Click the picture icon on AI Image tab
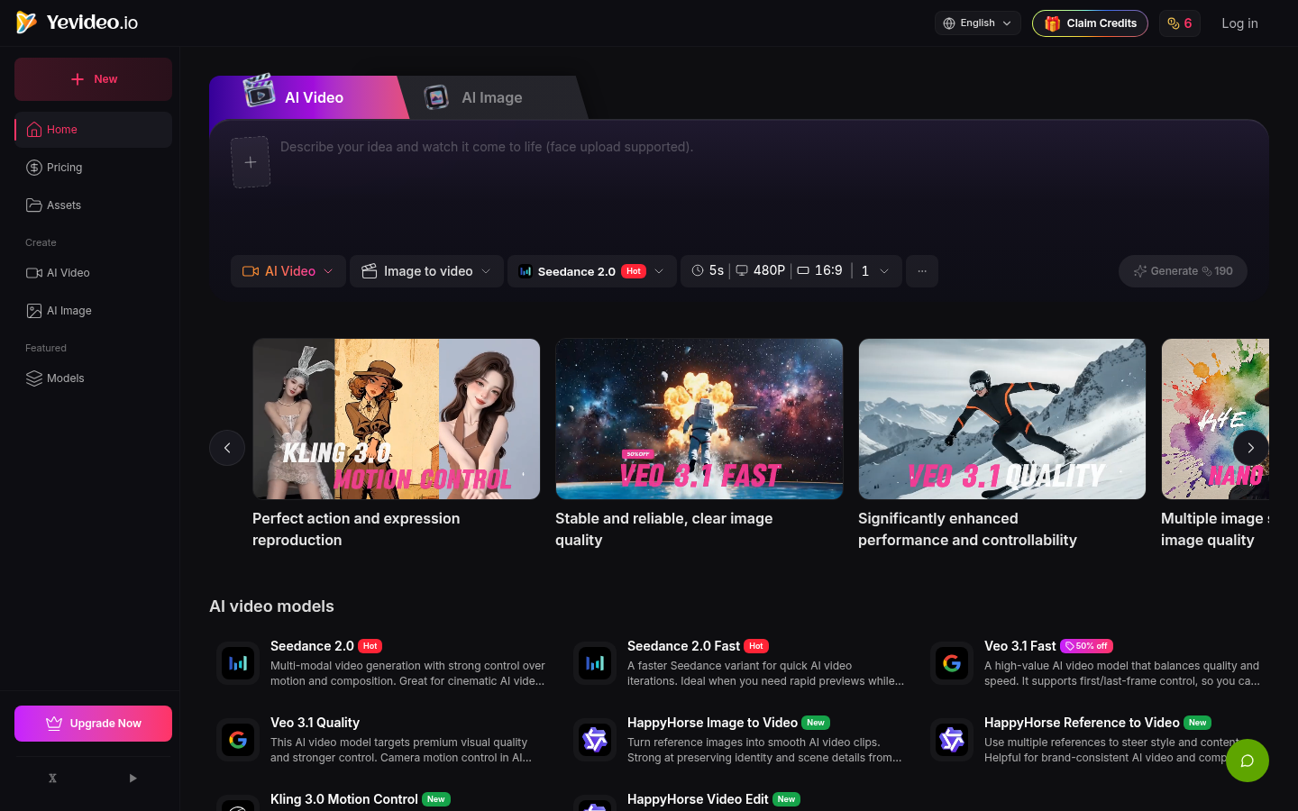The height and width of the screenshot is (811, 1298). coord(436,96)
